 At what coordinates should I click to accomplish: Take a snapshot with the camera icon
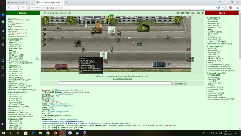point(3,44)
